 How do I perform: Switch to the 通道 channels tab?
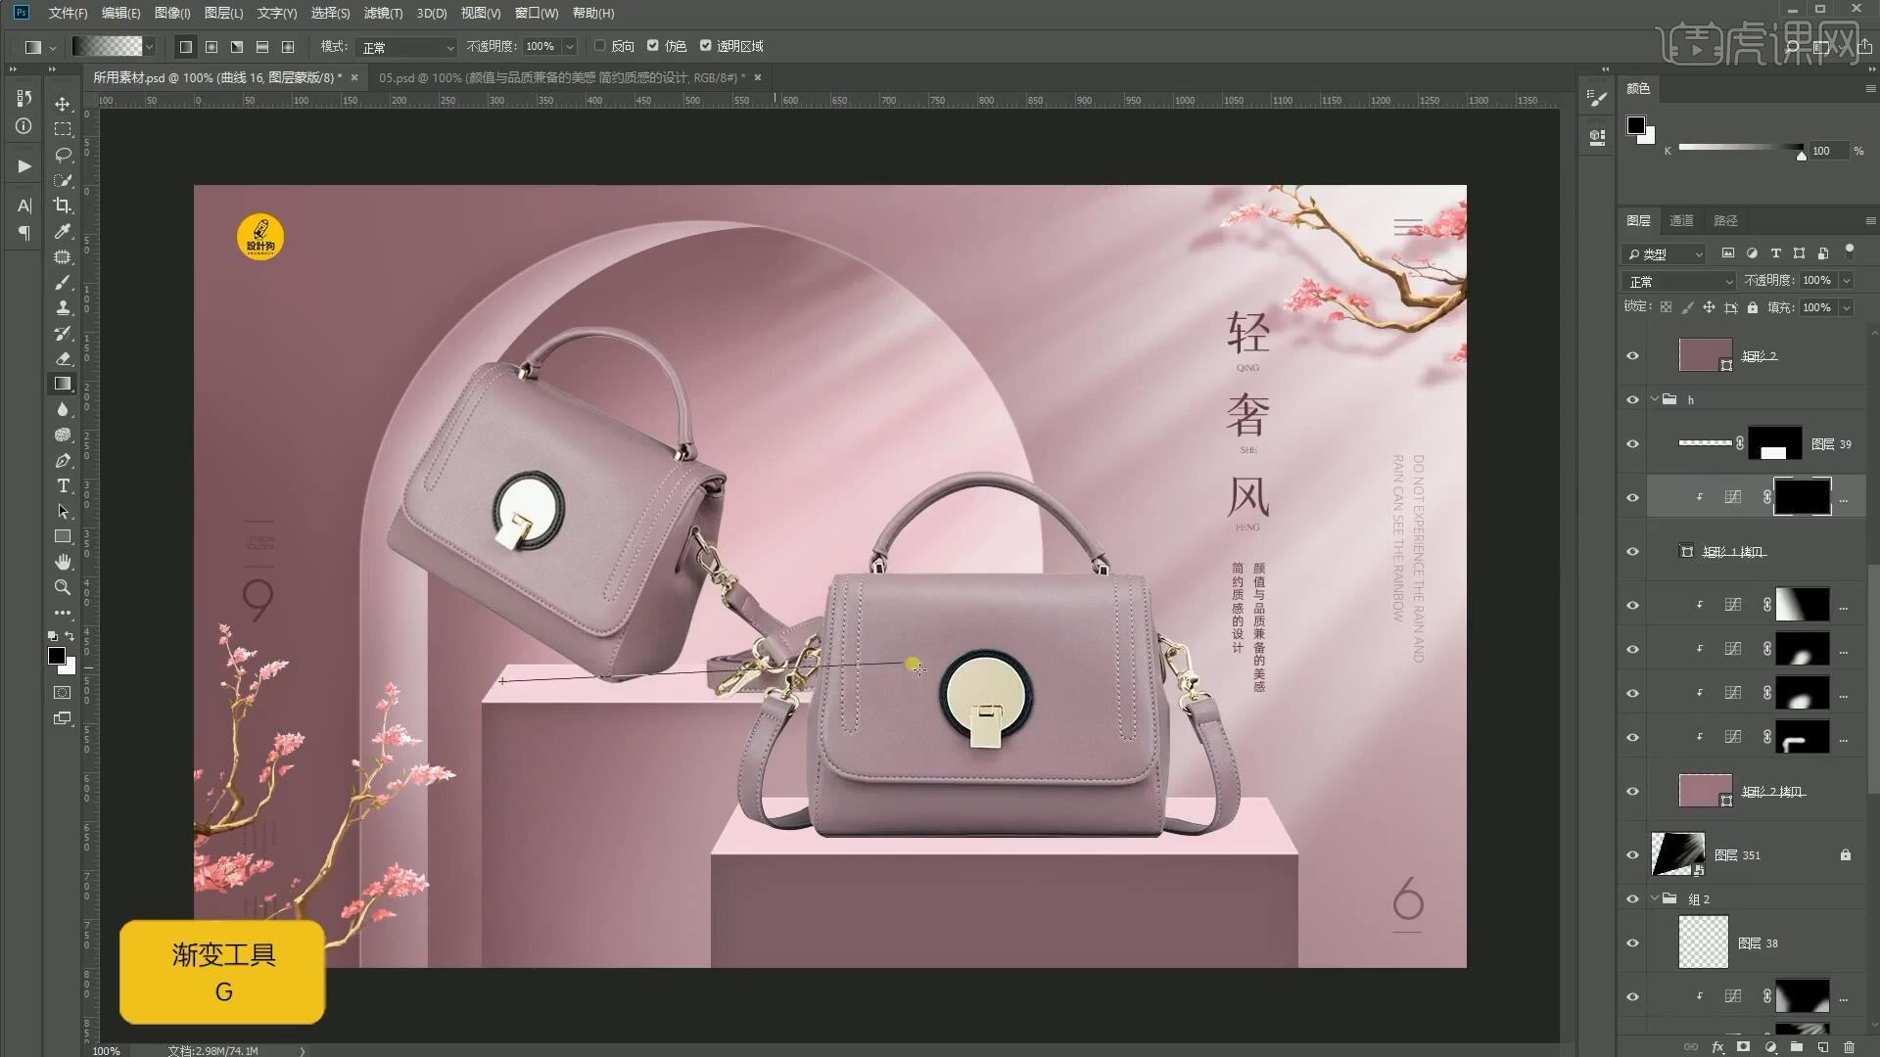1681,220
